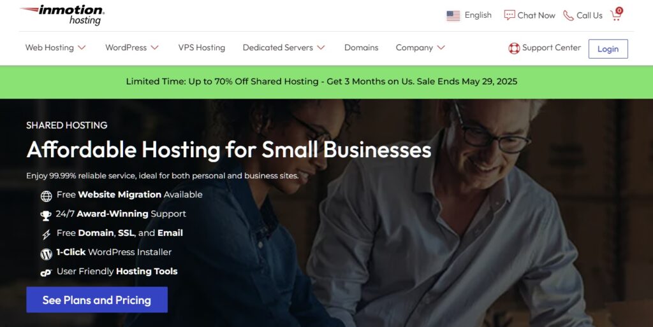653x327 pixels.
Task: Click the WordPress logo beside 1-Click Installer
Action: click(x=46, y=254)
